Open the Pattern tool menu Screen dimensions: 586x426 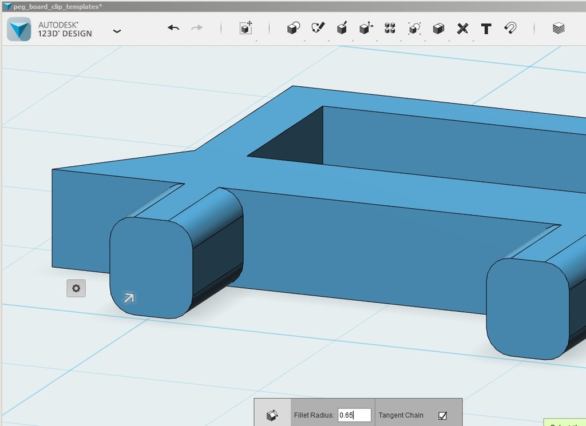point(390,28)
